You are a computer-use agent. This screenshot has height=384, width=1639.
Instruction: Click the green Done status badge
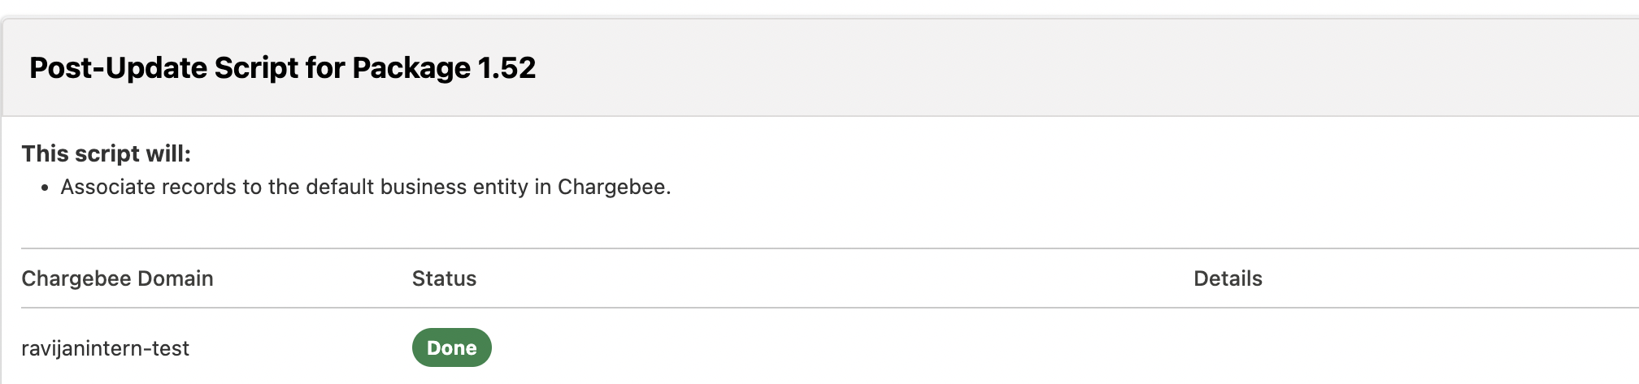(x=451, y=347)
